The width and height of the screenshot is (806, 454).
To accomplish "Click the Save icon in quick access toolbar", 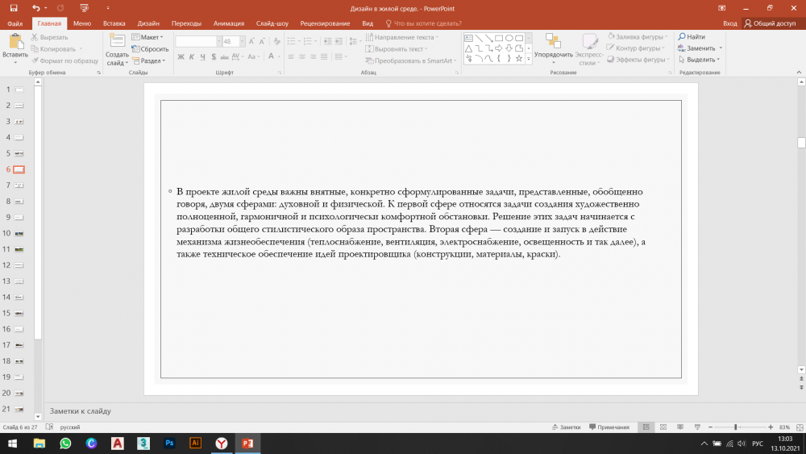I will pos(14,7).
